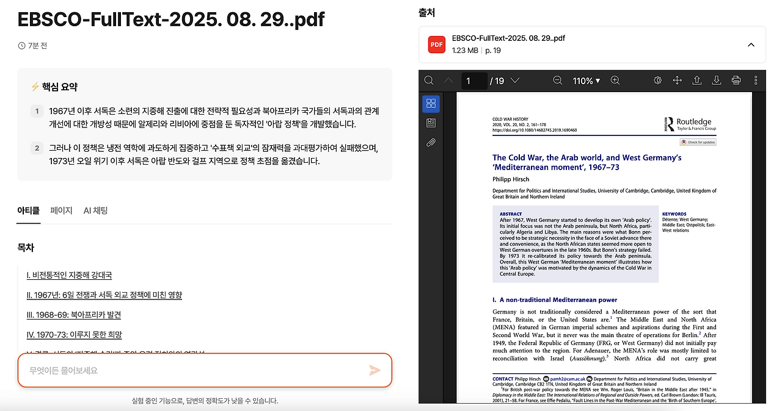This screenshot has width=782, height=411.
Task: Open the attachments panel via the paperclip
Action: pyautogui.click(x=431, y=142)
